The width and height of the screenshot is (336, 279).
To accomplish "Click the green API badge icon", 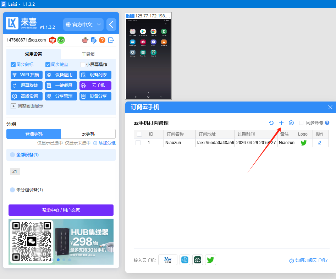I will (x=61, y=40).
